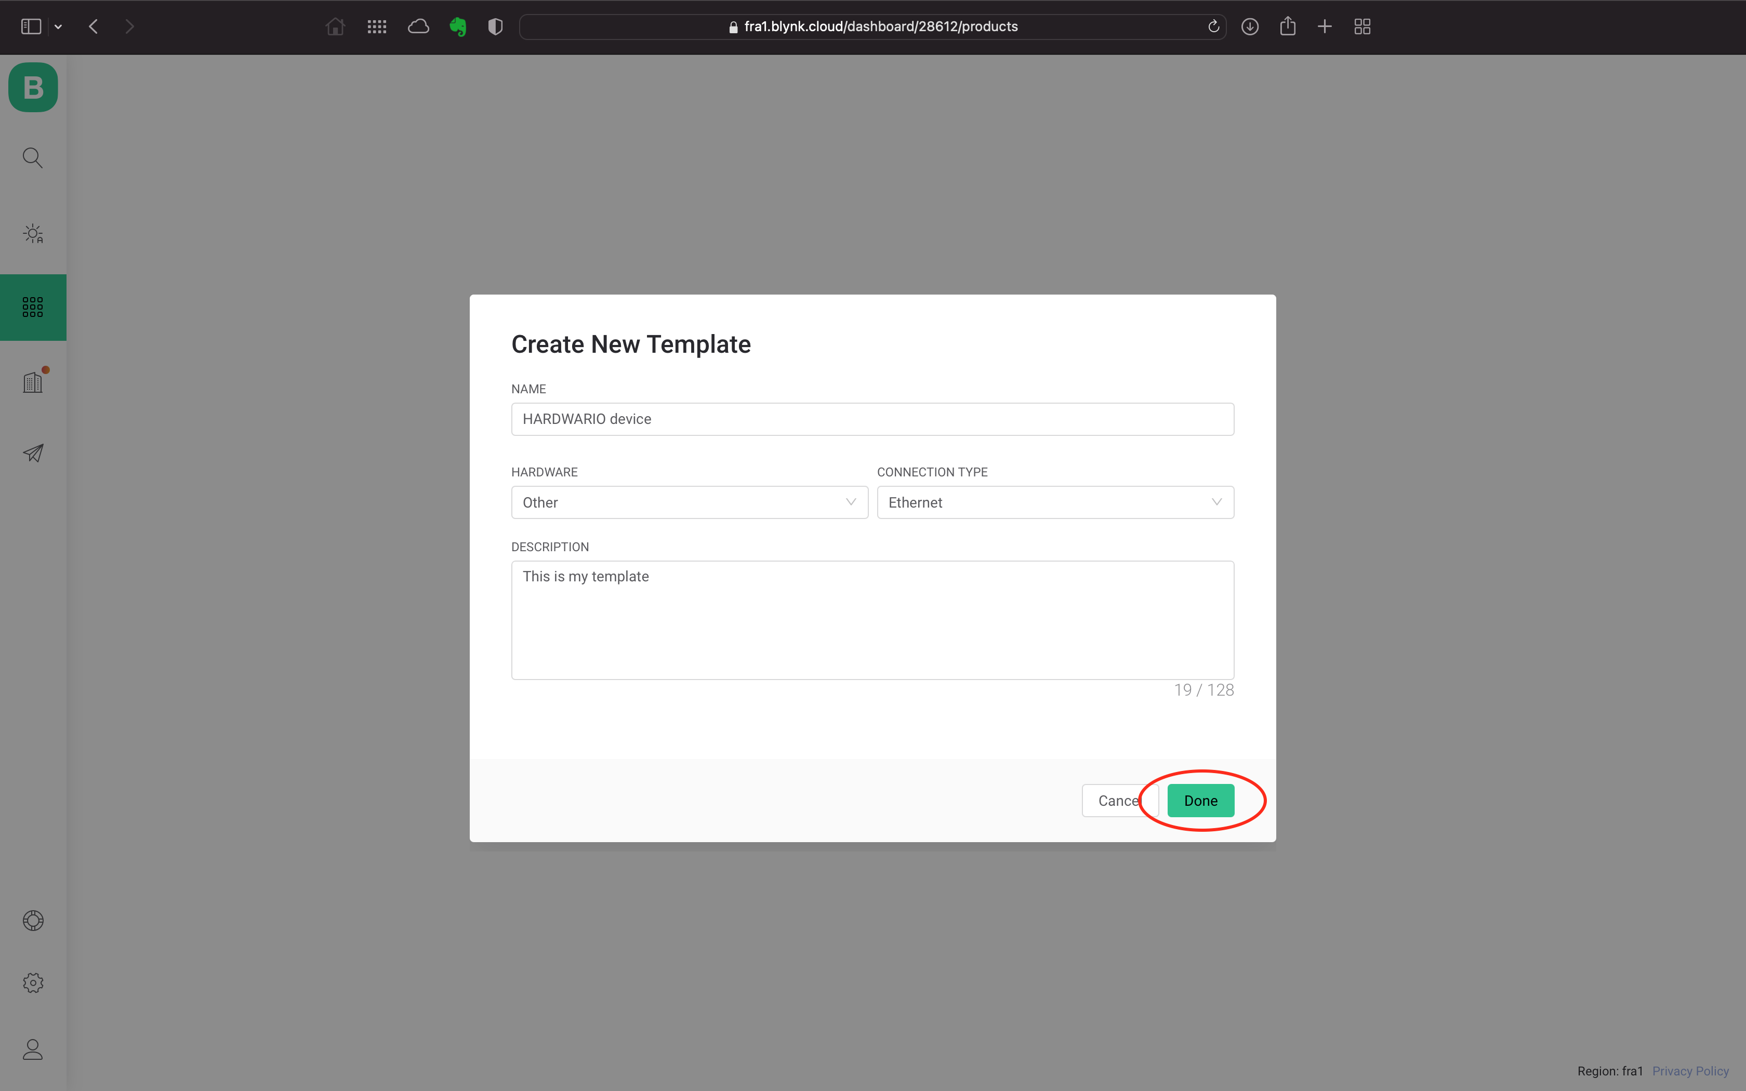The width and height of the screenshot is (1746, 1091).
Task: Click the Evernote elephant extension icon
Action: tap(458, 26)
